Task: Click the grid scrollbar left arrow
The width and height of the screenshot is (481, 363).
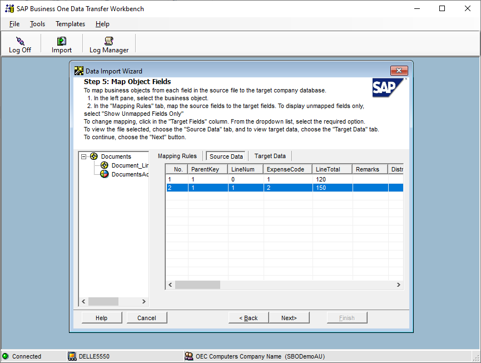Action: pyautogui.click(x=170, y=284)
